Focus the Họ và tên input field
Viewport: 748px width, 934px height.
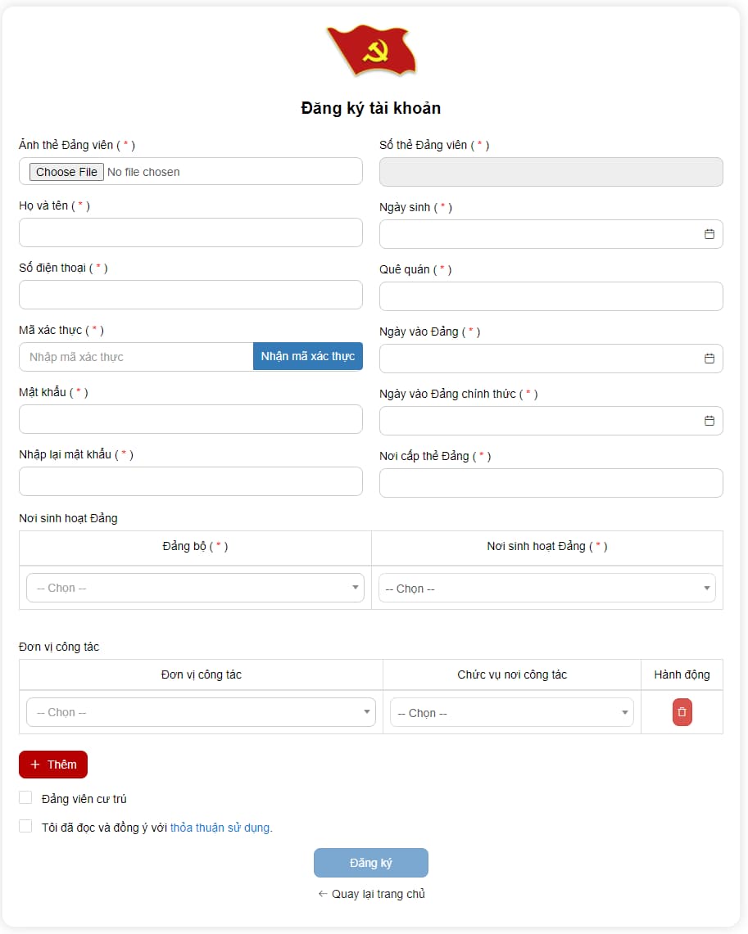click(190, 232)
